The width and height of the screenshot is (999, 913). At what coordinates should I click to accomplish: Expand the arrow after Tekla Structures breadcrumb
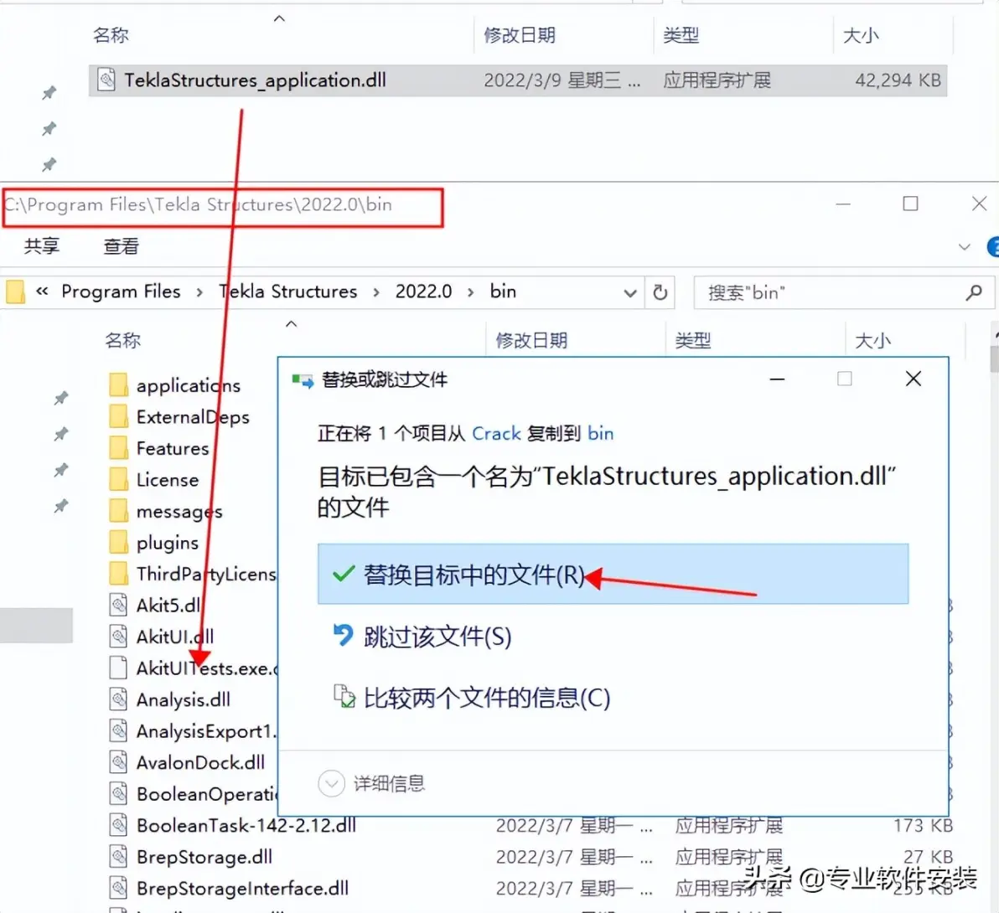coord(376,292)
